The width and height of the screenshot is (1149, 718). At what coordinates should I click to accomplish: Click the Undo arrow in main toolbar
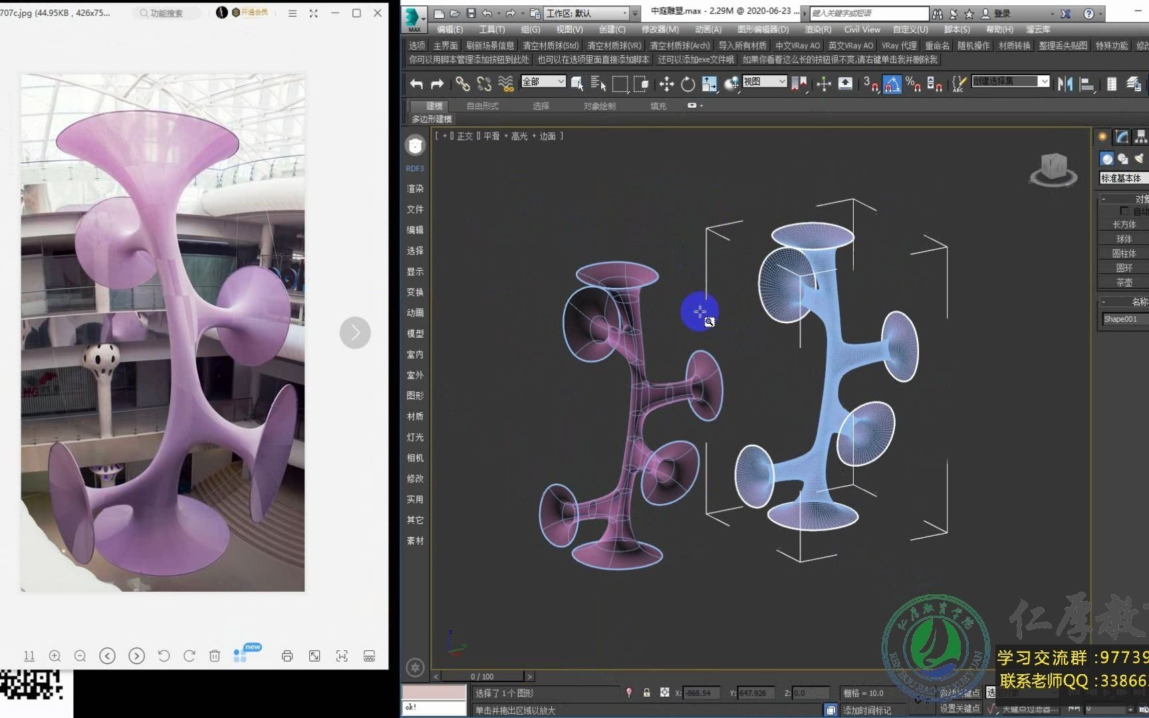coord(417,84)
